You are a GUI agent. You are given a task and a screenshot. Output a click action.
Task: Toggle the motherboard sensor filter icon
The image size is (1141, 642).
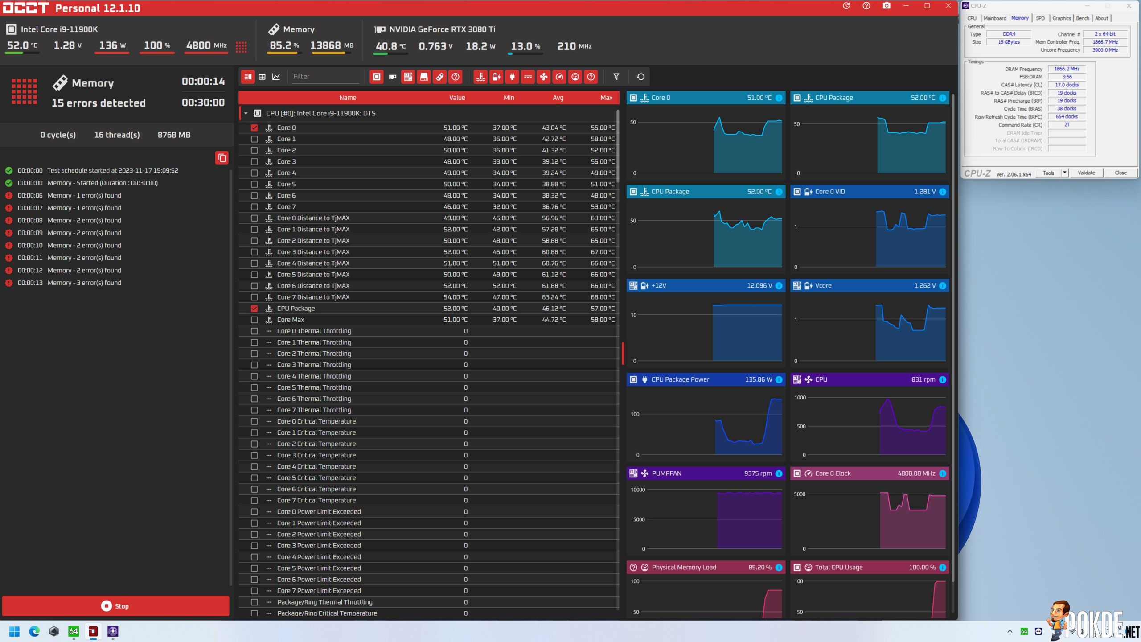point(408,77)
